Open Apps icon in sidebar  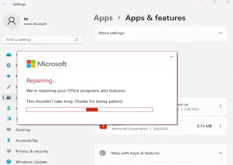click(x=9, y=98)
